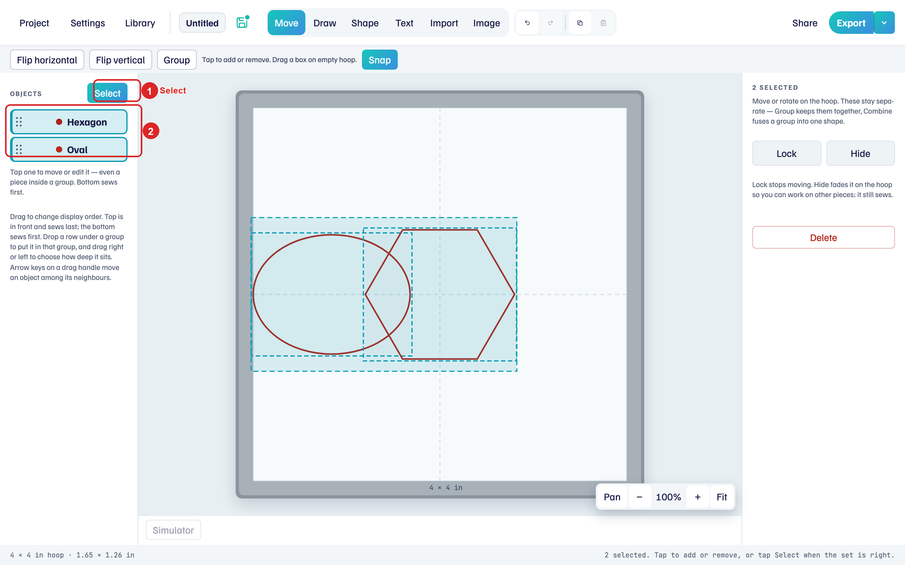Click Flip vertical button
Image resolution: width=905 pixels, height=565 pixels.
pos(120,60)
